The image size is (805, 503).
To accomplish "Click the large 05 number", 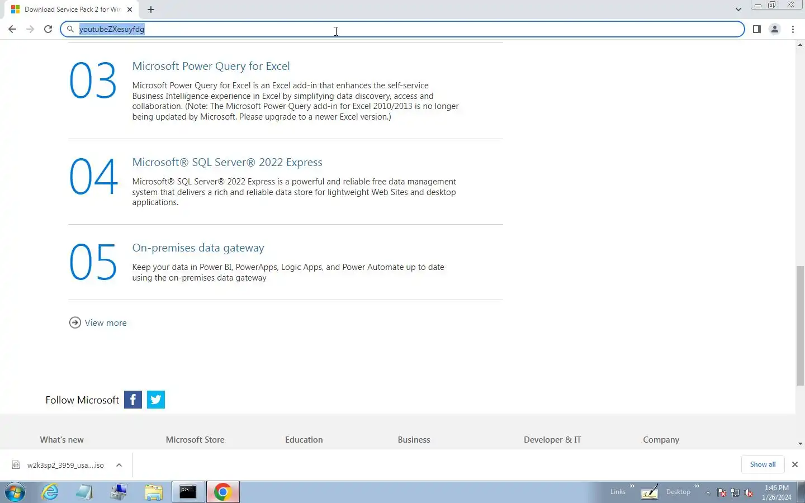I will pos(93,262).
